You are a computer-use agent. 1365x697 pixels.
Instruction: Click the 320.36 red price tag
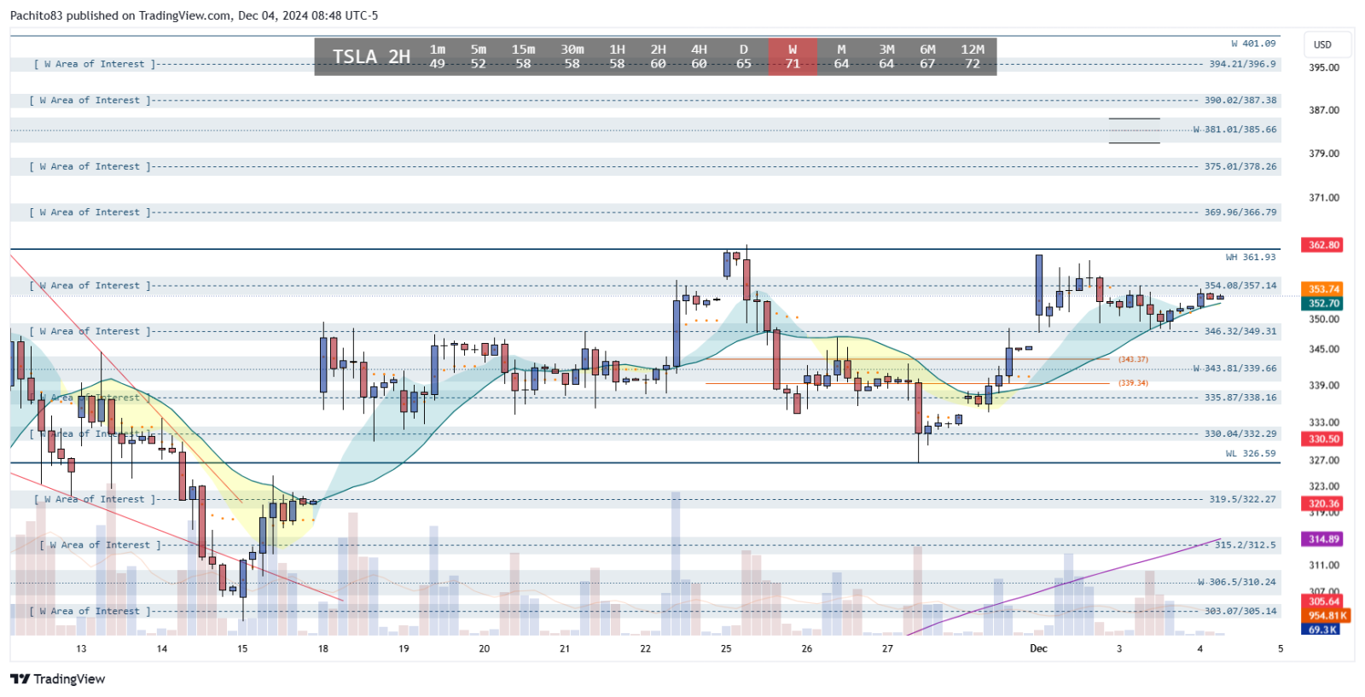[x=1323, y=503]
